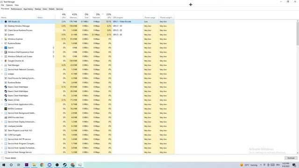Sort by the CPU column header
Screen dimensions: 299x168
click(61, 16)
